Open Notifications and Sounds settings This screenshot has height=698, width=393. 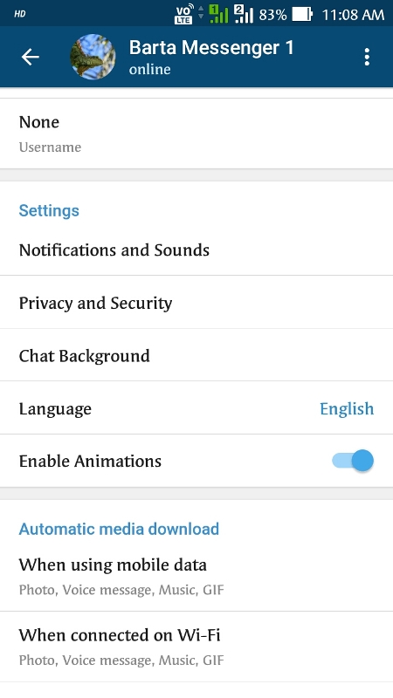point(196,250)
